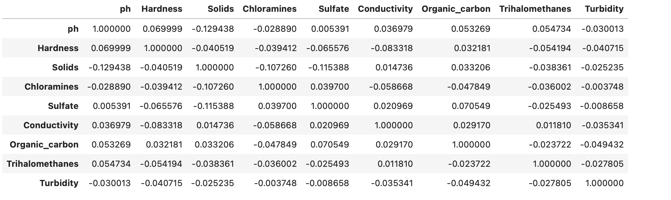
Task: Click the Hardness column header
Action: pyautogui.click(x=161, y=9)
